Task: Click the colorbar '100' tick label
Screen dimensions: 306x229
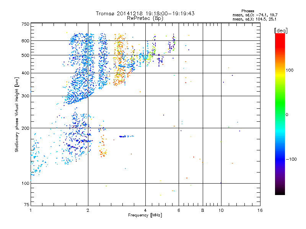Action: 290,70
